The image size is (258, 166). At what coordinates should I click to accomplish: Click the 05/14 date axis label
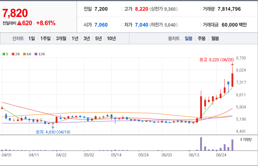[x=116, y=155]
